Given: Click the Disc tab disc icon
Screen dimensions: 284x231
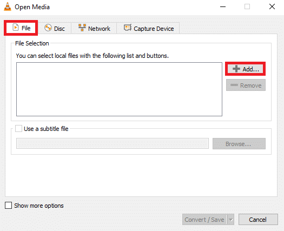Looking at the screenshot, I should click(48, 28).
